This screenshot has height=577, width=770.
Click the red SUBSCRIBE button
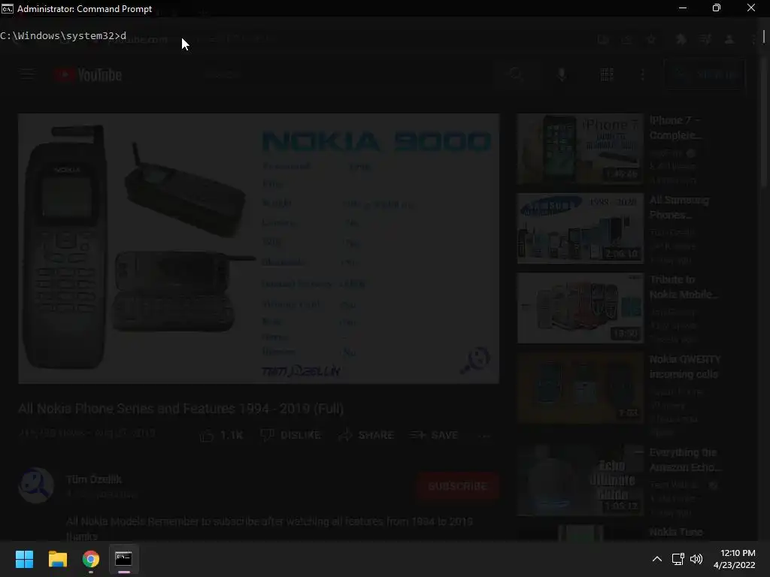point(458,486)
